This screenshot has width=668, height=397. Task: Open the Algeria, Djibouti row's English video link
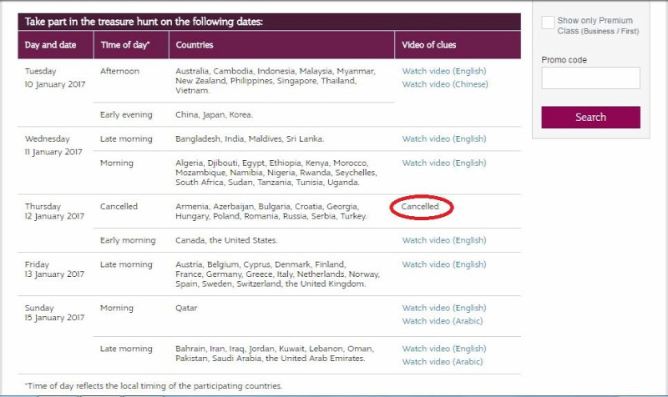coord(444,163)
